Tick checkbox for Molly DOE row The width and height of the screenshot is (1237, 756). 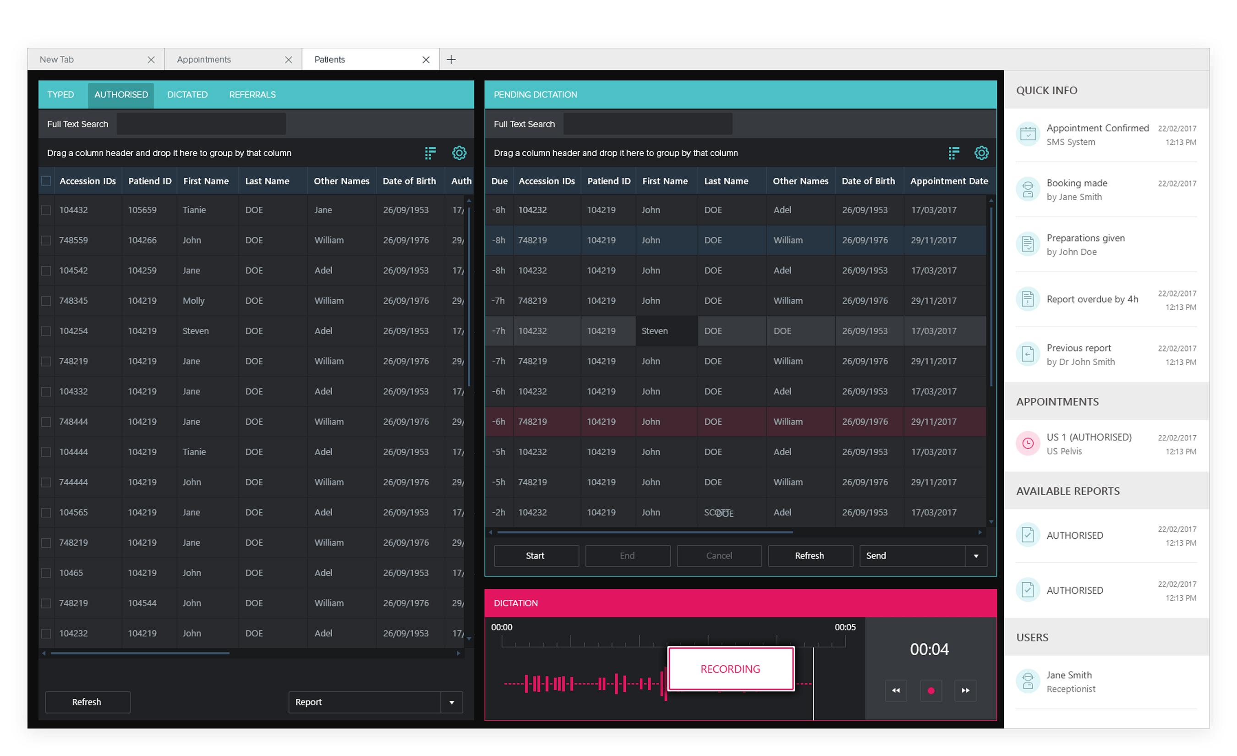[46, 301]
